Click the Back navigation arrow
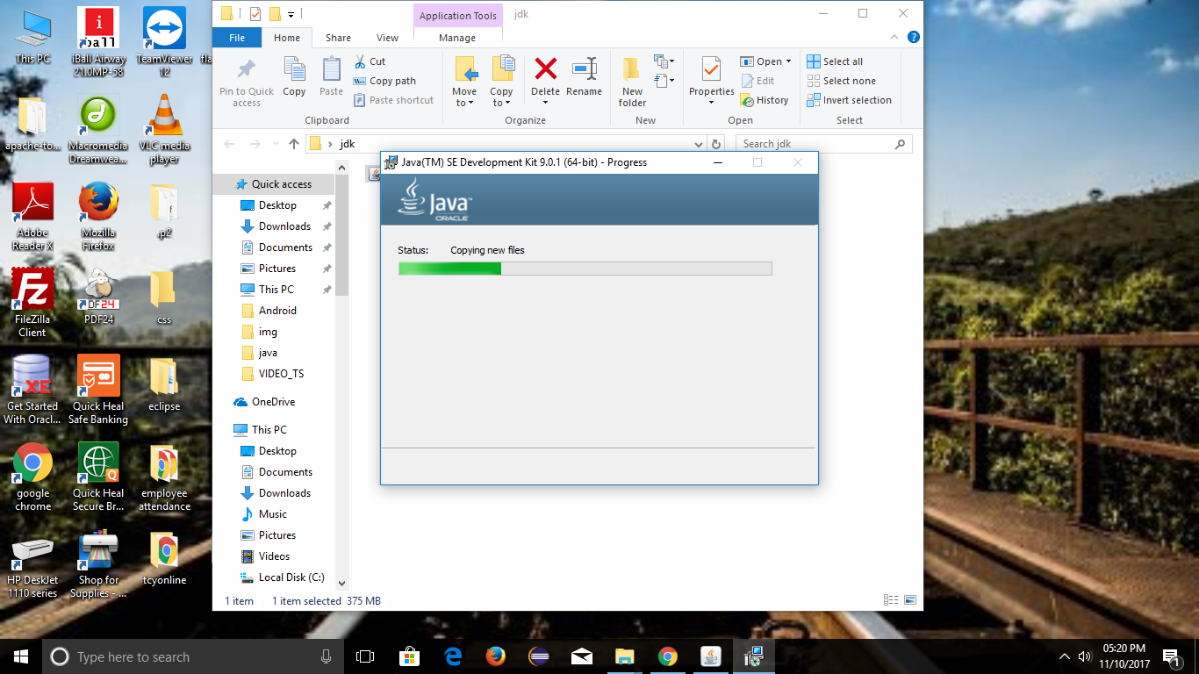The width and height of the screenshot is (1199, 674). (x=229, y=144)
